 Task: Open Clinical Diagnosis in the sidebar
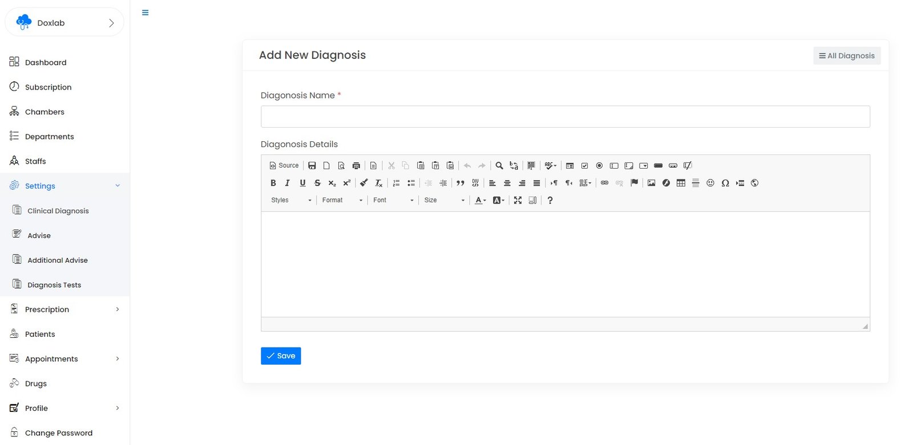(x=58, y=211)
